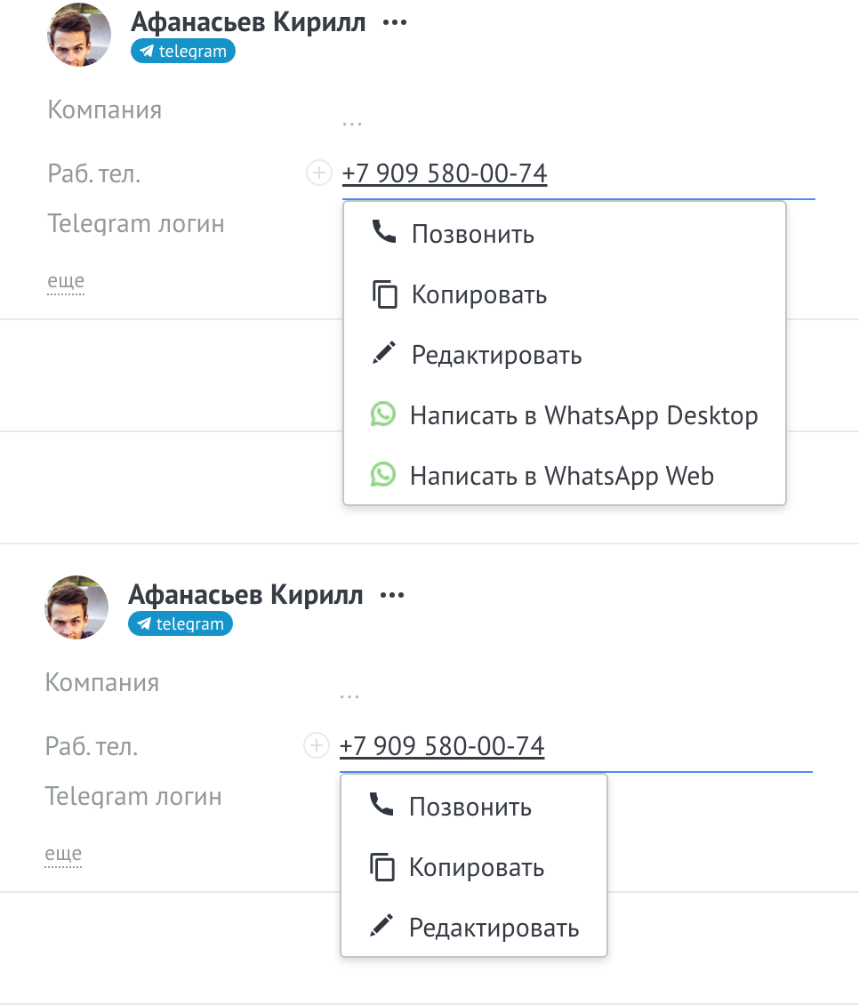This screenshot has width=859, height=1005.
Task: Expand the hidden fields via еще link
Action: tap(65, 280)
